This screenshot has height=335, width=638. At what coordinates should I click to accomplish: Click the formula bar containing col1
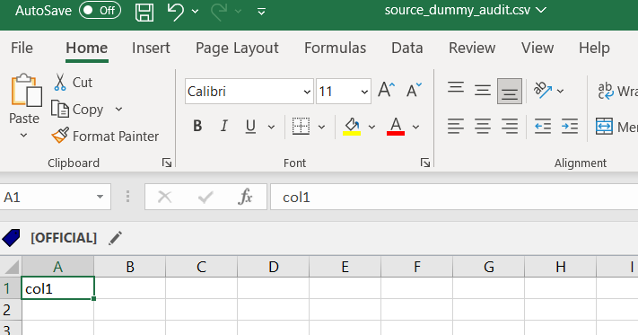pyautogui.click(x=454, y=197)
